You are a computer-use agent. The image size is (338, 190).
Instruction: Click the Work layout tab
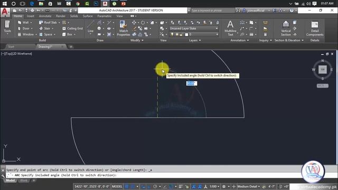pyautogui.click(x=24, y=180)
